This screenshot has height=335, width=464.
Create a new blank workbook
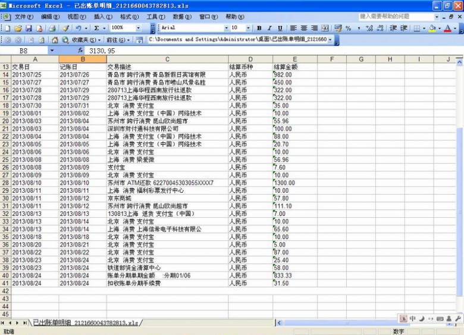8,28
